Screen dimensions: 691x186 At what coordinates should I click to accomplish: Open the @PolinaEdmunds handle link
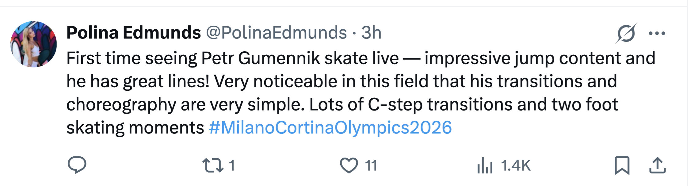276,33
